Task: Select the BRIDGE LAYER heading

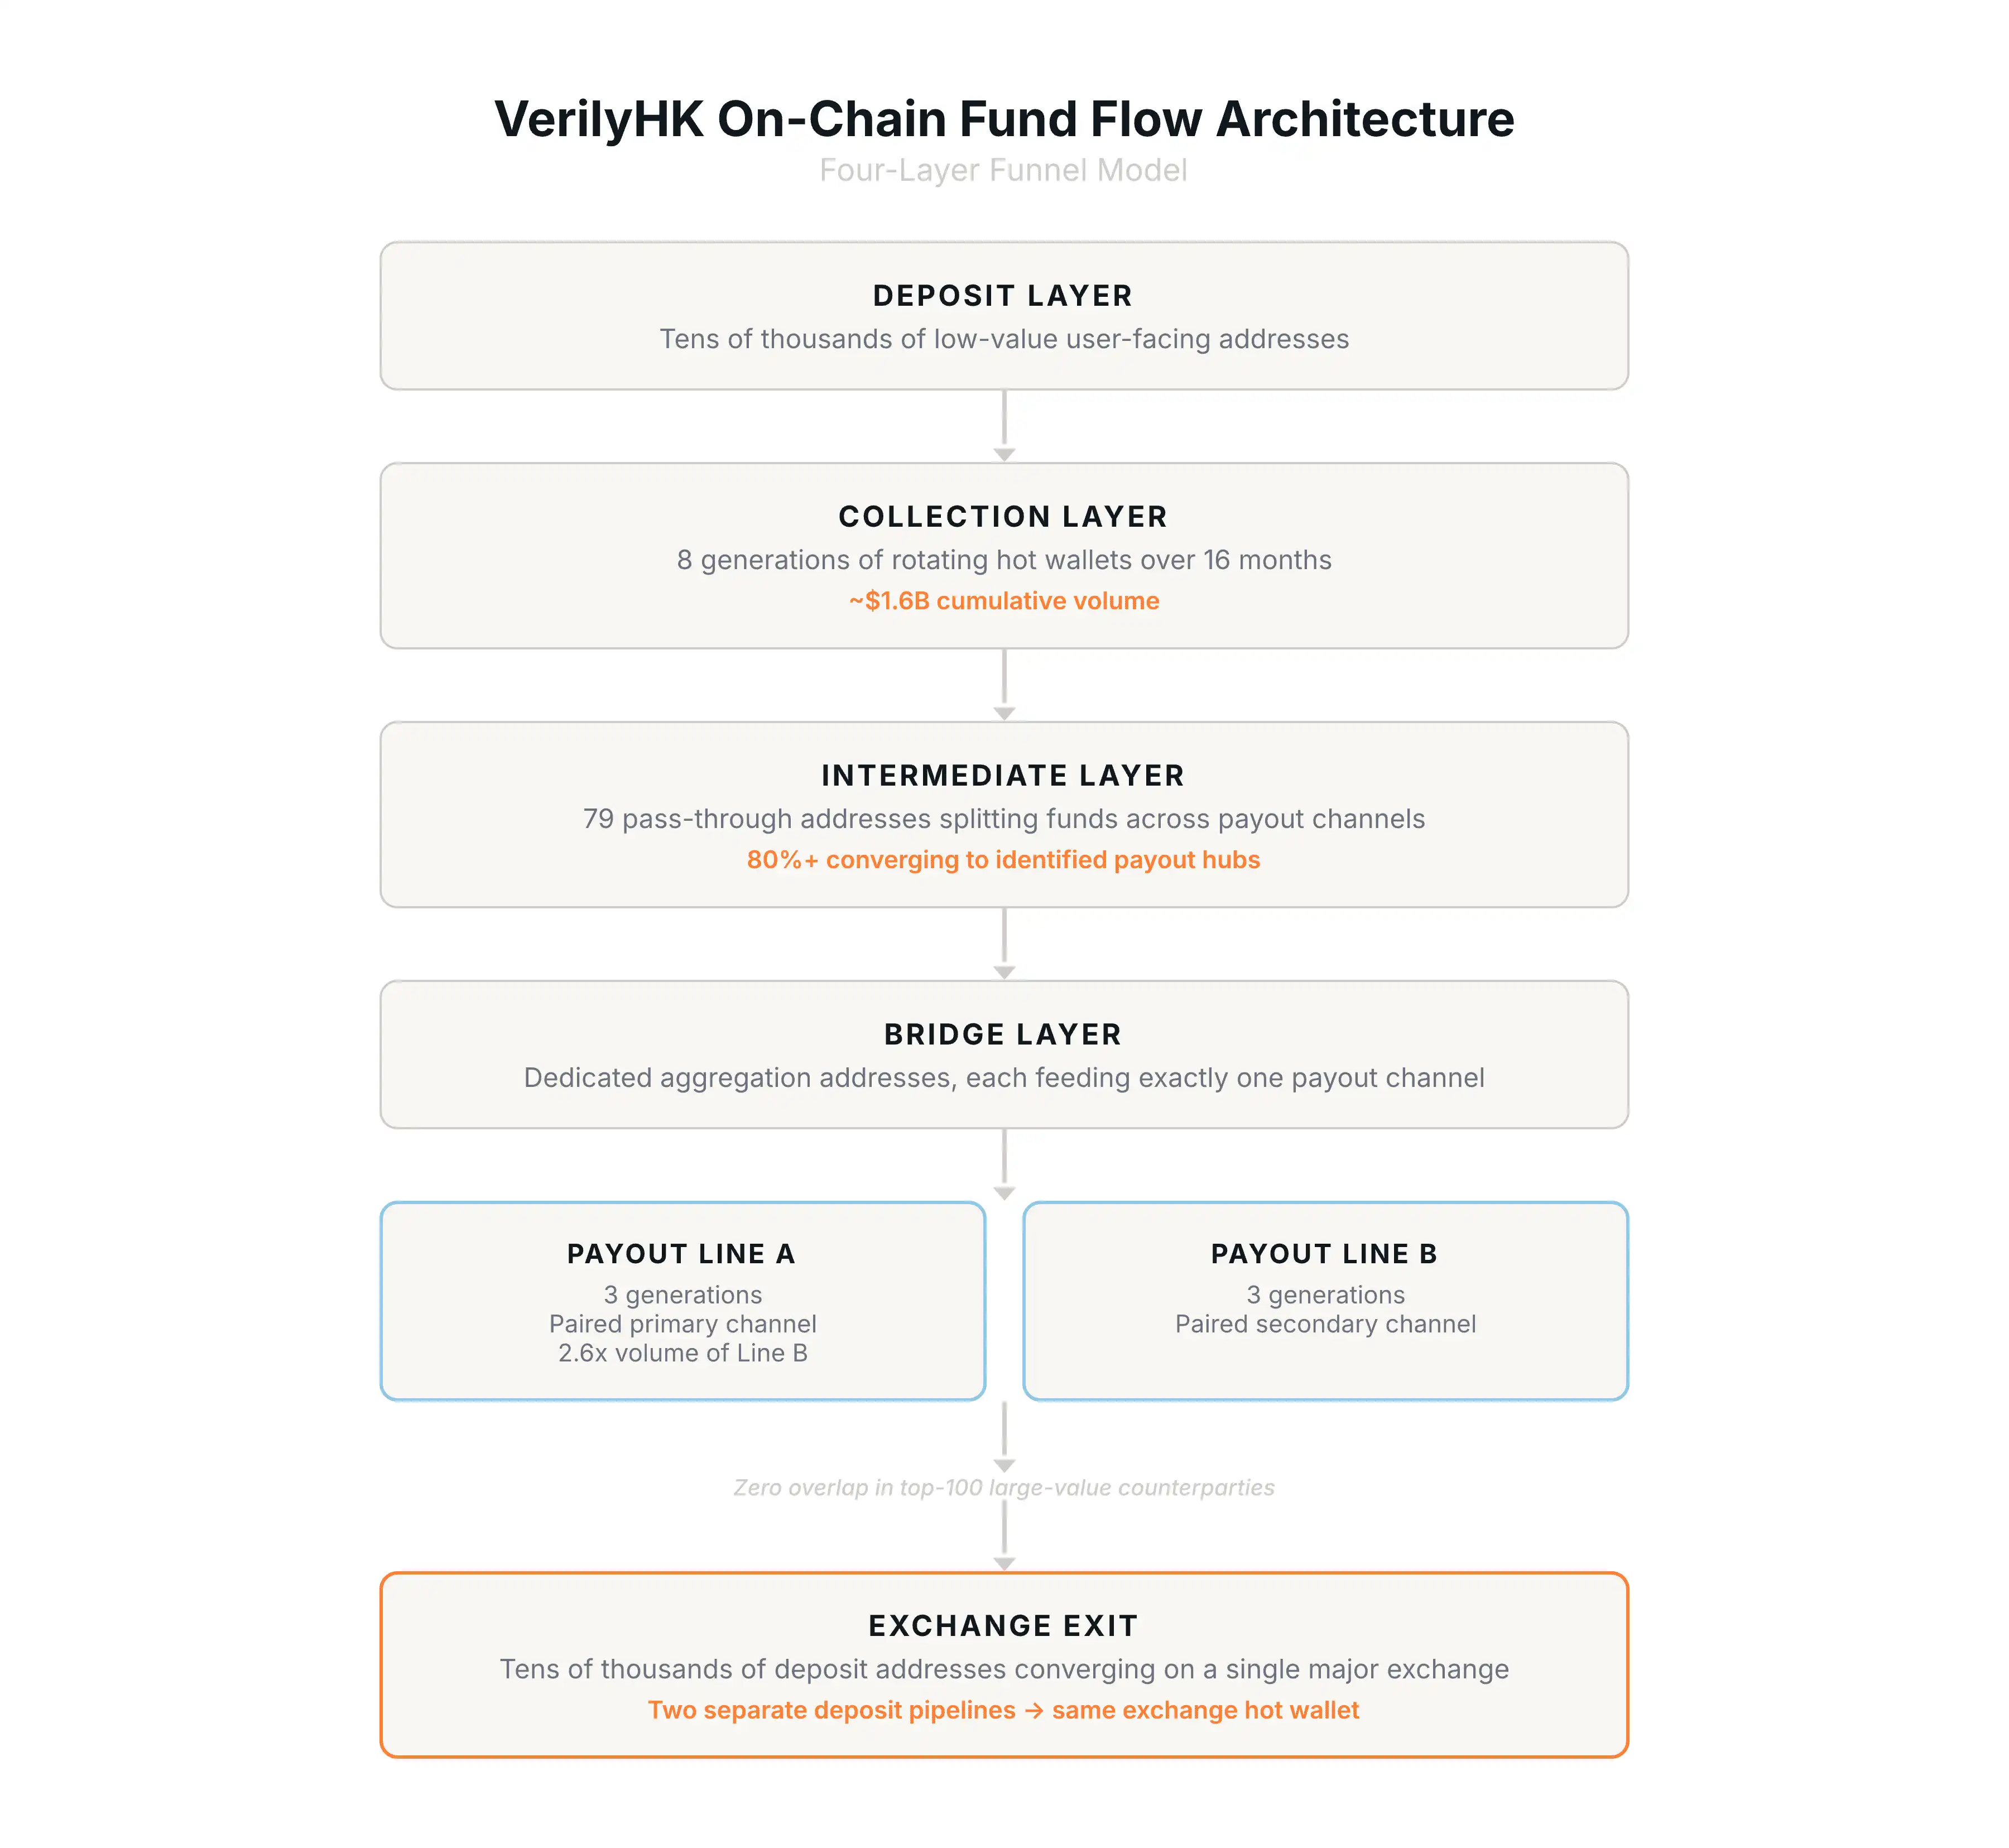Action: click(1003, 1035)
